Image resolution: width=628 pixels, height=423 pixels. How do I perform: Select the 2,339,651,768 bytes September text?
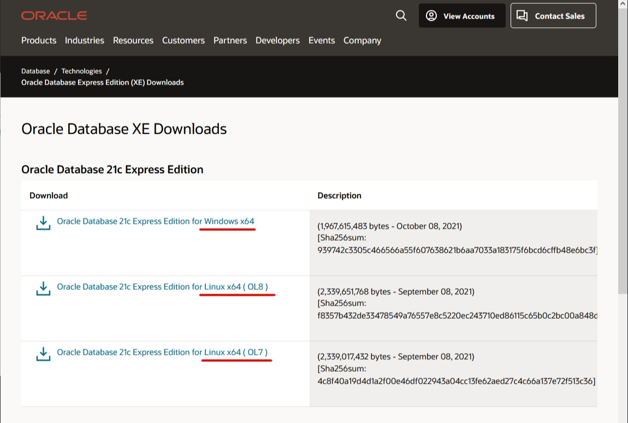tap(396, 292)
